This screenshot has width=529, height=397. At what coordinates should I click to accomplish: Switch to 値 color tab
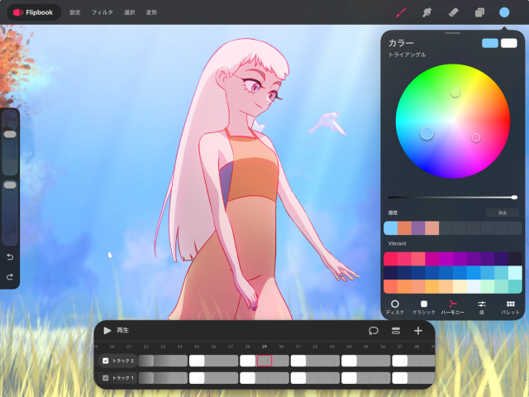[482, 307]
